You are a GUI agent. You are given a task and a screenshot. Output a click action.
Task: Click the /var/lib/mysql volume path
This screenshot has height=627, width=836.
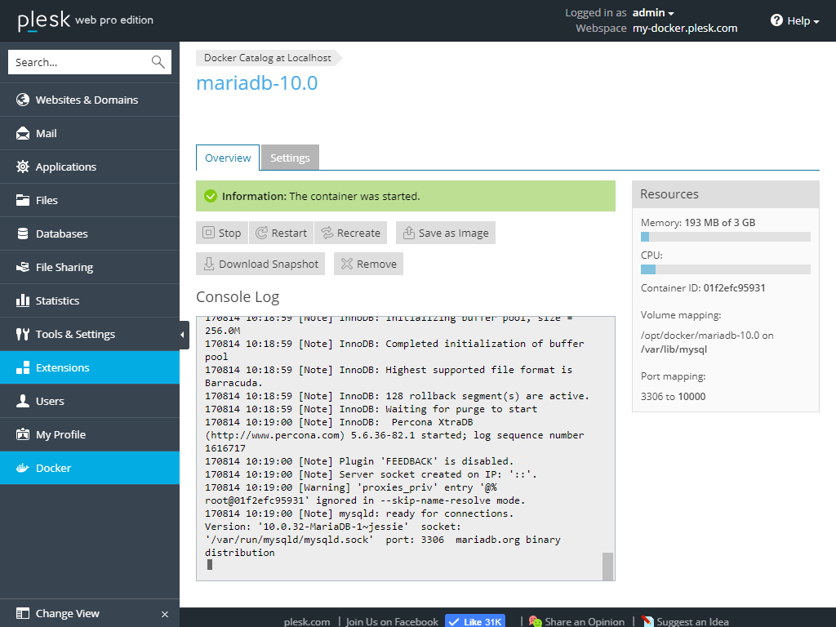pos(674,349)
